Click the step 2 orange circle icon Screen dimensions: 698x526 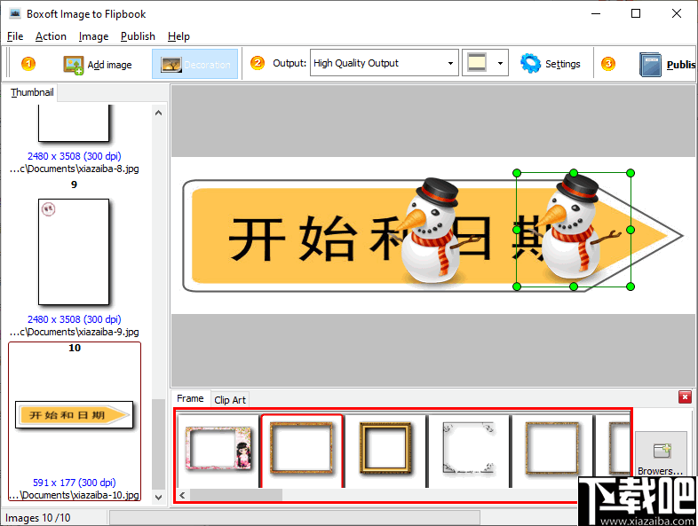258,63
